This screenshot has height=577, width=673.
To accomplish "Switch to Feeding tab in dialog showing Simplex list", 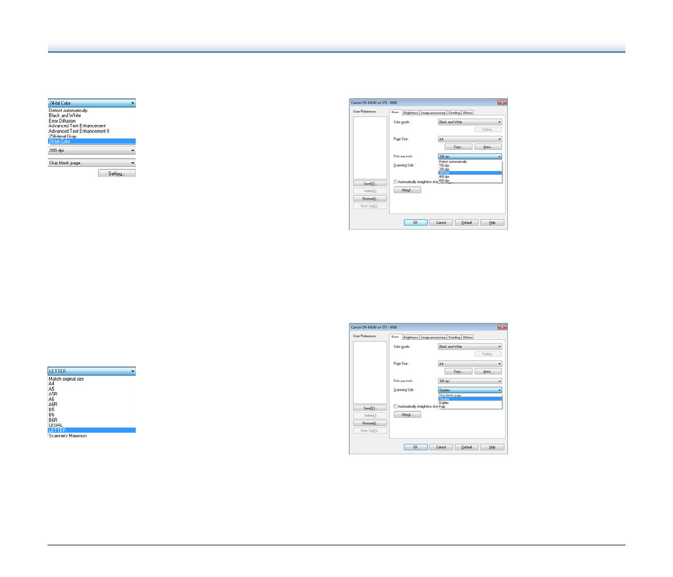I will pos(454,337).
